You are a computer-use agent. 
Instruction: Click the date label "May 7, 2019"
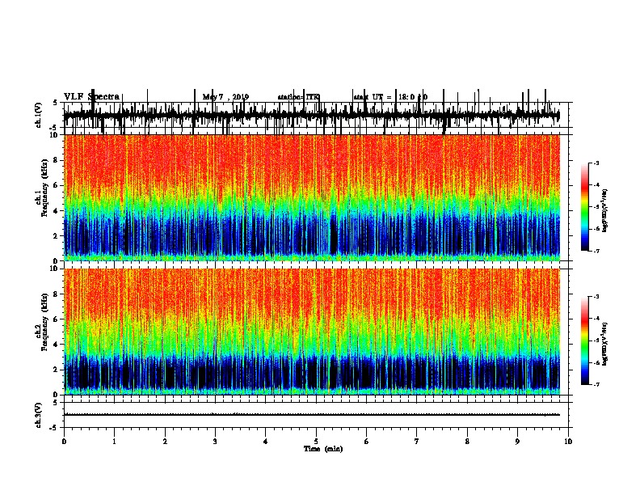[x=225, y=97]
